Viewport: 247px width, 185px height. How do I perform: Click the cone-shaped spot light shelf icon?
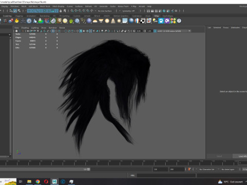[113, 21]
